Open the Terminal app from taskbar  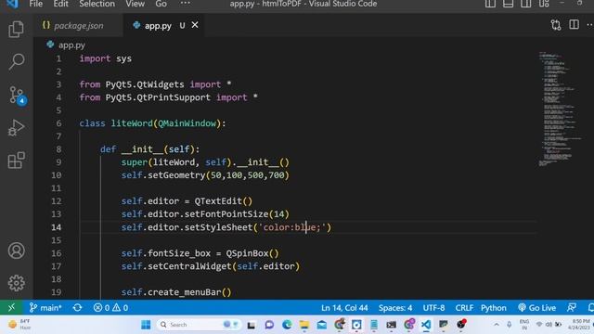[391, 325]
